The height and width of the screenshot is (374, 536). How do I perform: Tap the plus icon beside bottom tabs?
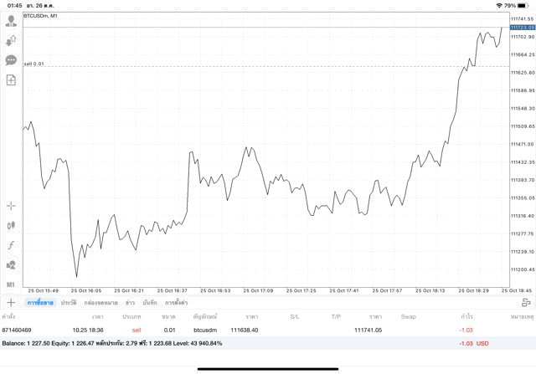coord(11,302)
